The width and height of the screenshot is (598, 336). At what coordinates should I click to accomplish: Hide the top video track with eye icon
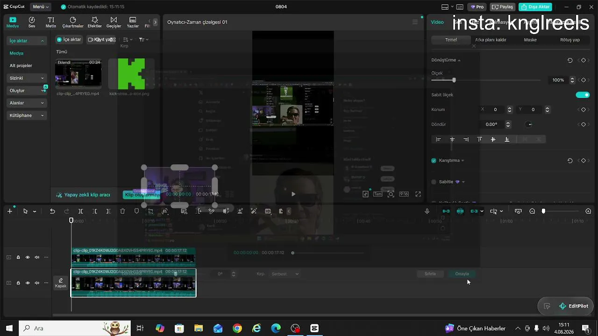click(28, 257)
